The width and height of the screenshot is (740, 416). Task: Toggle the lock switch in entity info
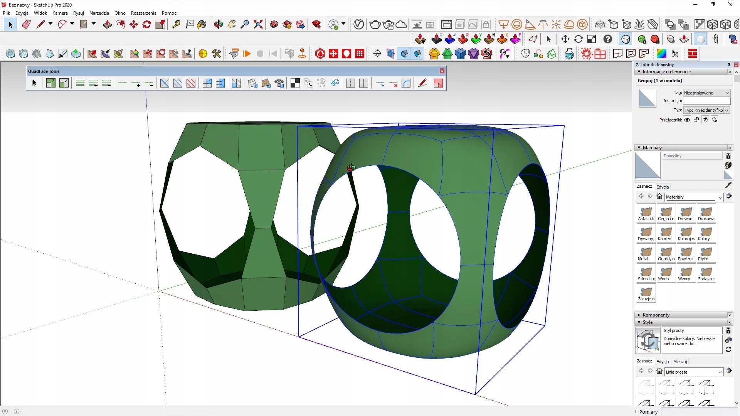tap(696, 120)
